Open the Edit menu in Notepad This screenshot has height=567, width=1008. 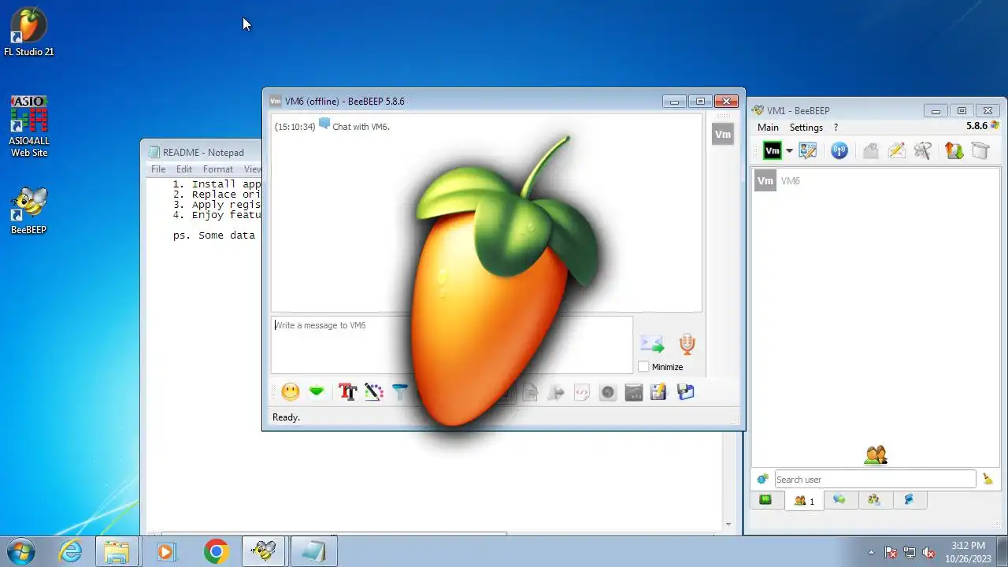click(x=184, y=169)
